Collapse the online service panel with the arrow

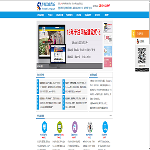coord(133,34)
